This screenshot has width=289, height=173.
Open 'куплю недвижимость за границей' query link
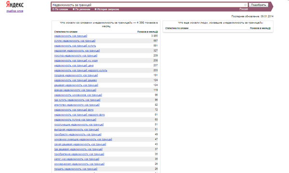coord(75,41)
